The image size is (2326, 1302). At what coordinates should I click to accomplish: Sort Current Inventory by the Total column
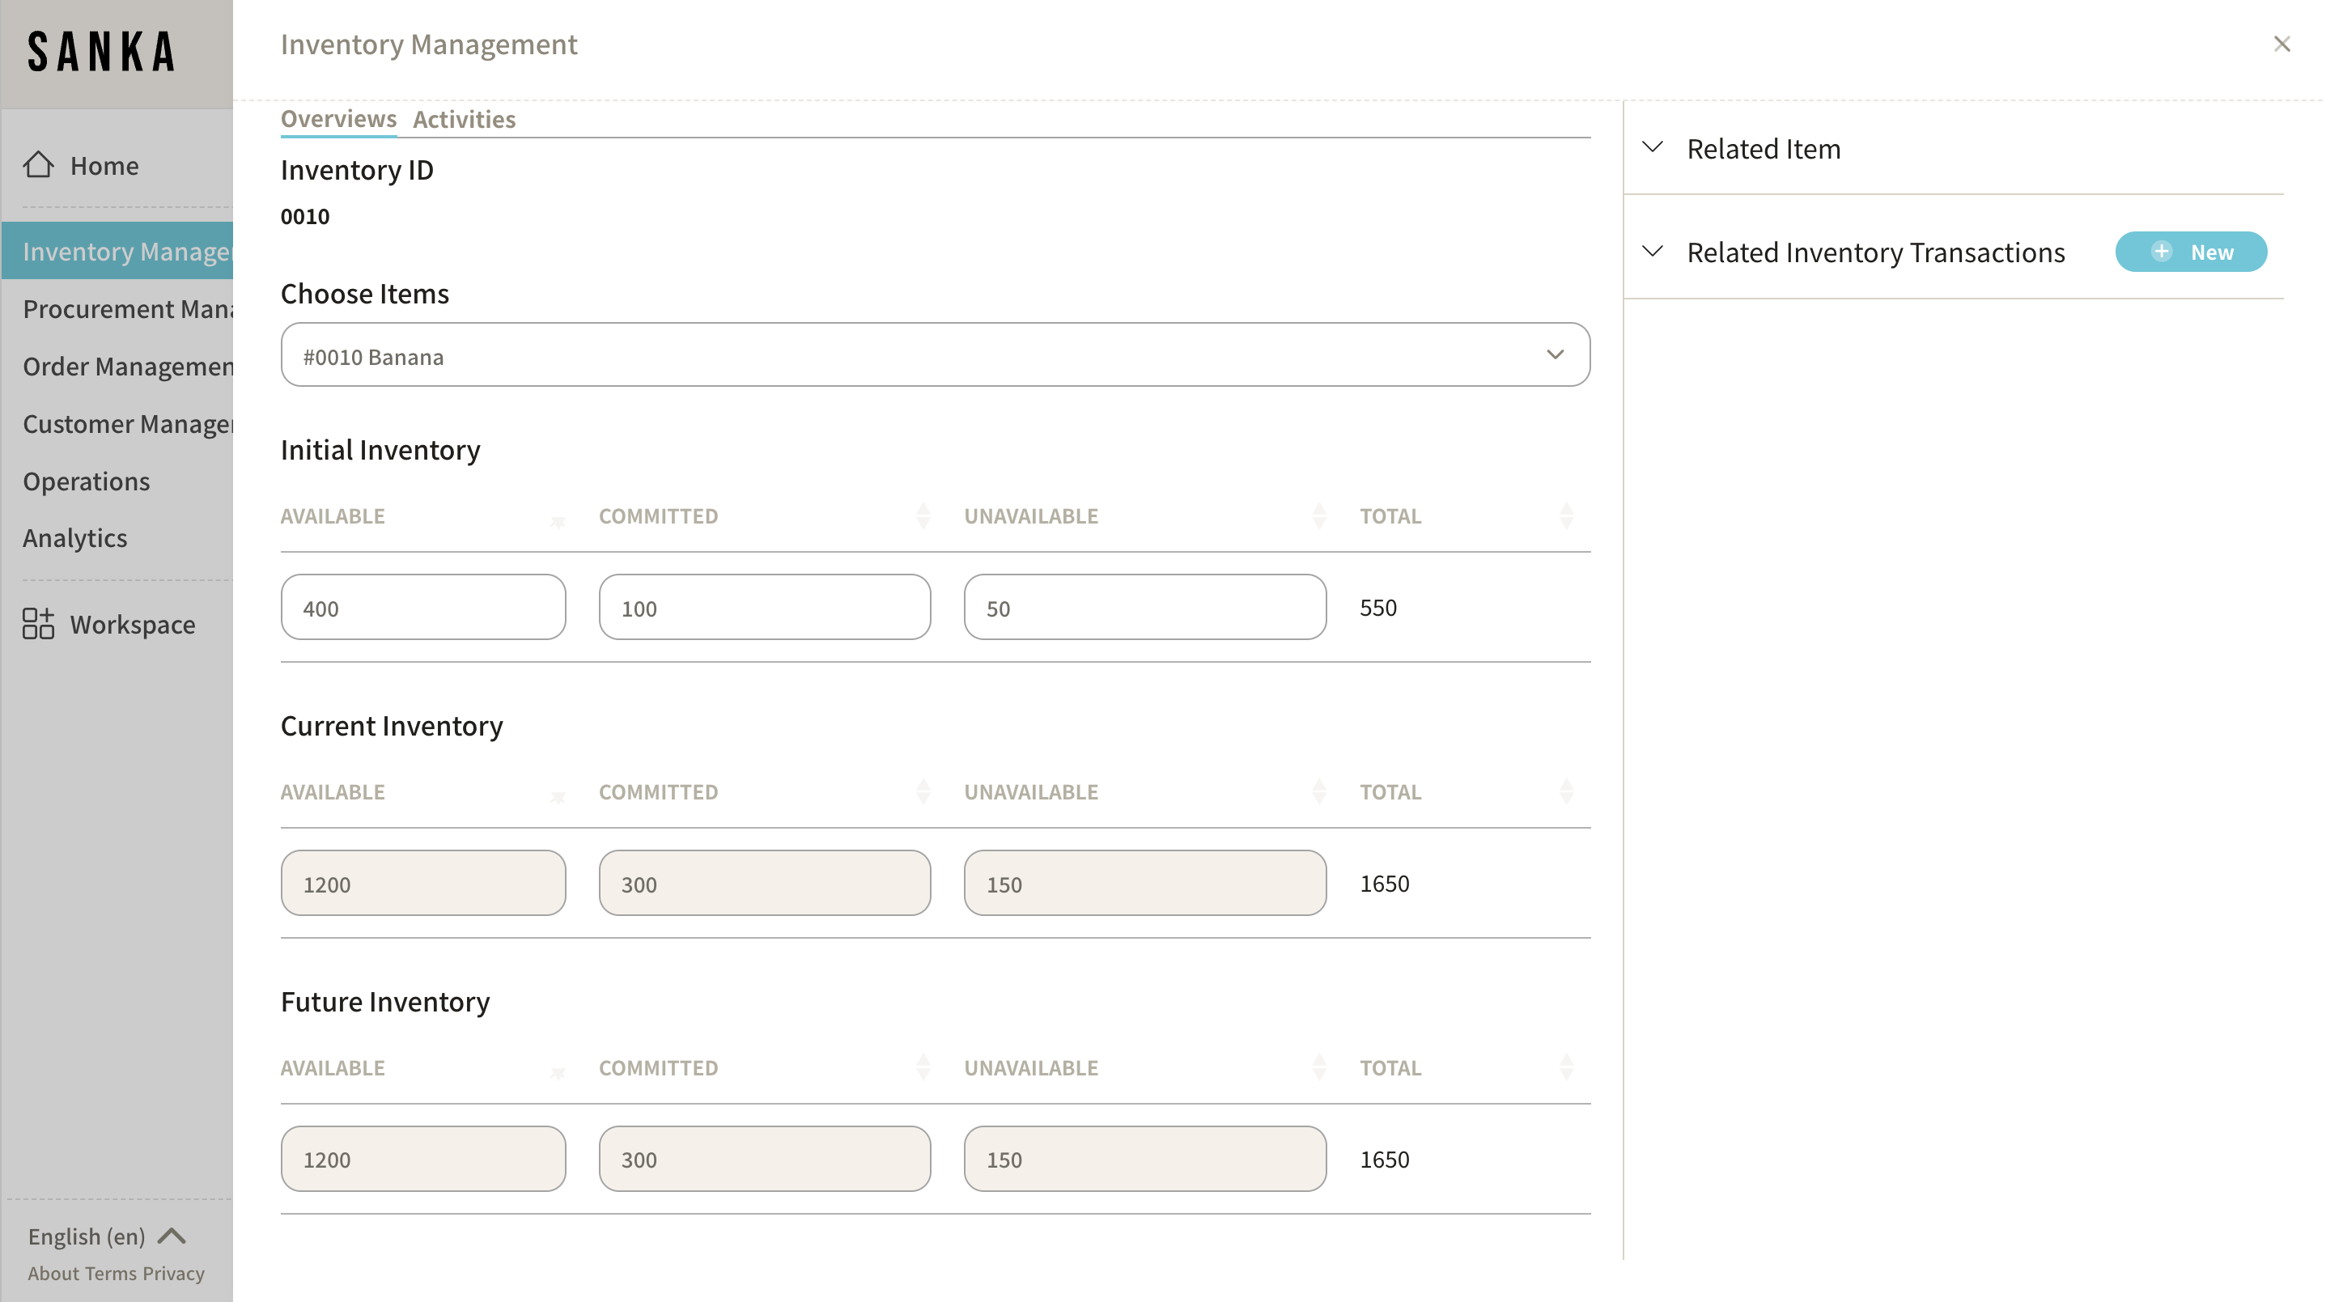point(1566,792)
